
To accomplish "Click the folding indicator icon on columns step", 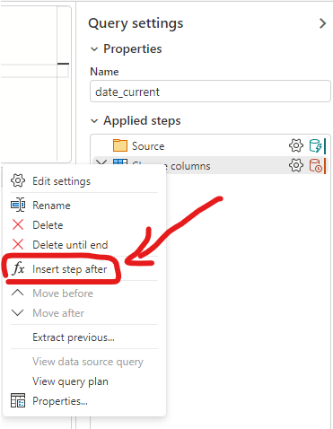I will click(317, 165).
